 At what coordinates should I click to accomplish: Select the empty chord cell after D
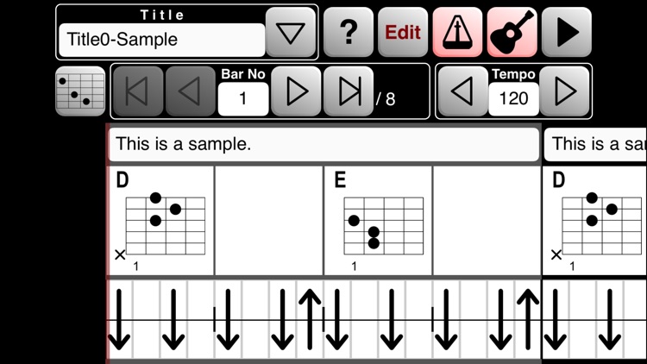(269, 221)
